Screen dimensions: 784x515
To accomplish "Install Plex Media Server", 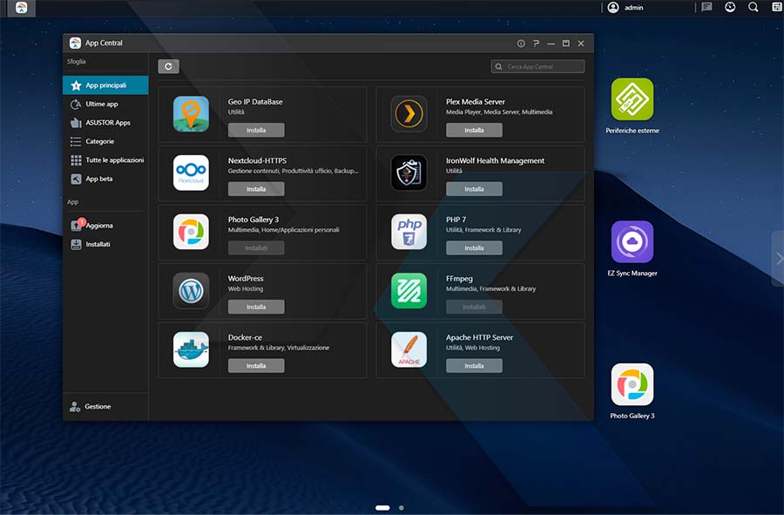I will point(474,129).
